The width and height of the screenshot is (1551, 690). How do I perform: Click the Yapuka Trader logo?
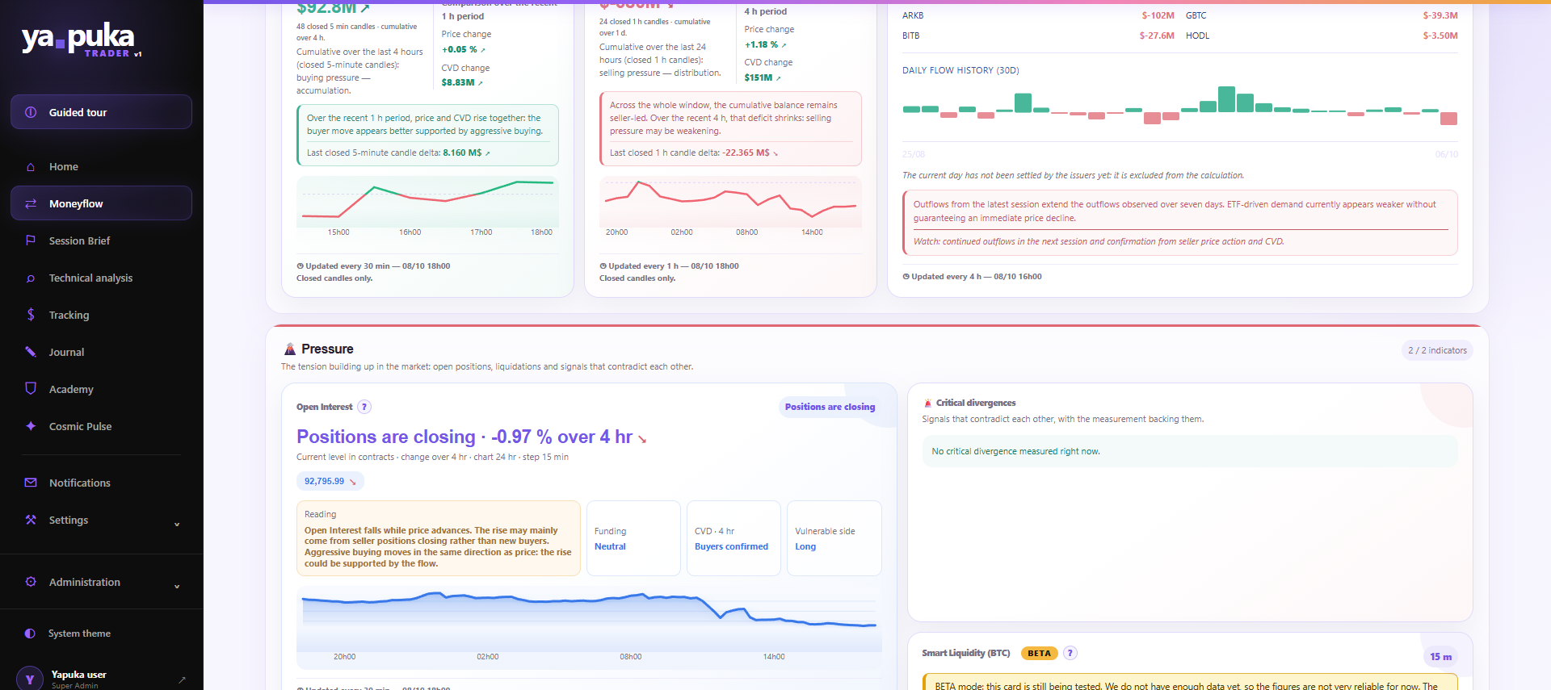coord(82,40)
